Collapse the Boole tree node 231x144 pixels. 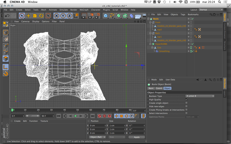[148, 19]
